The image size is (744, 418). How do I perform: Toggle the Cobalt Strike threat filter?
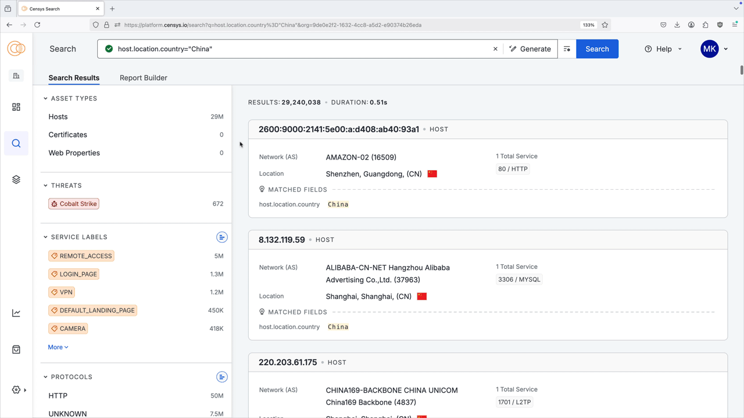pos(74,204)
